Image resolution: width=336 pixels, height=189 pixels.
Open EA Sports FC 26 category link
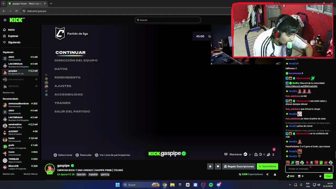tap(66, 174)
